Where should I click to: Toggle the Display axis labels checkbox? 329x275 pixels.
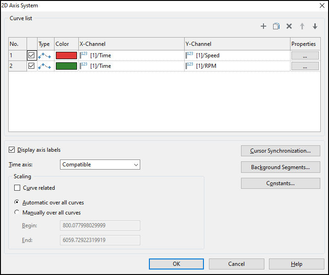(x=12, y=150)
